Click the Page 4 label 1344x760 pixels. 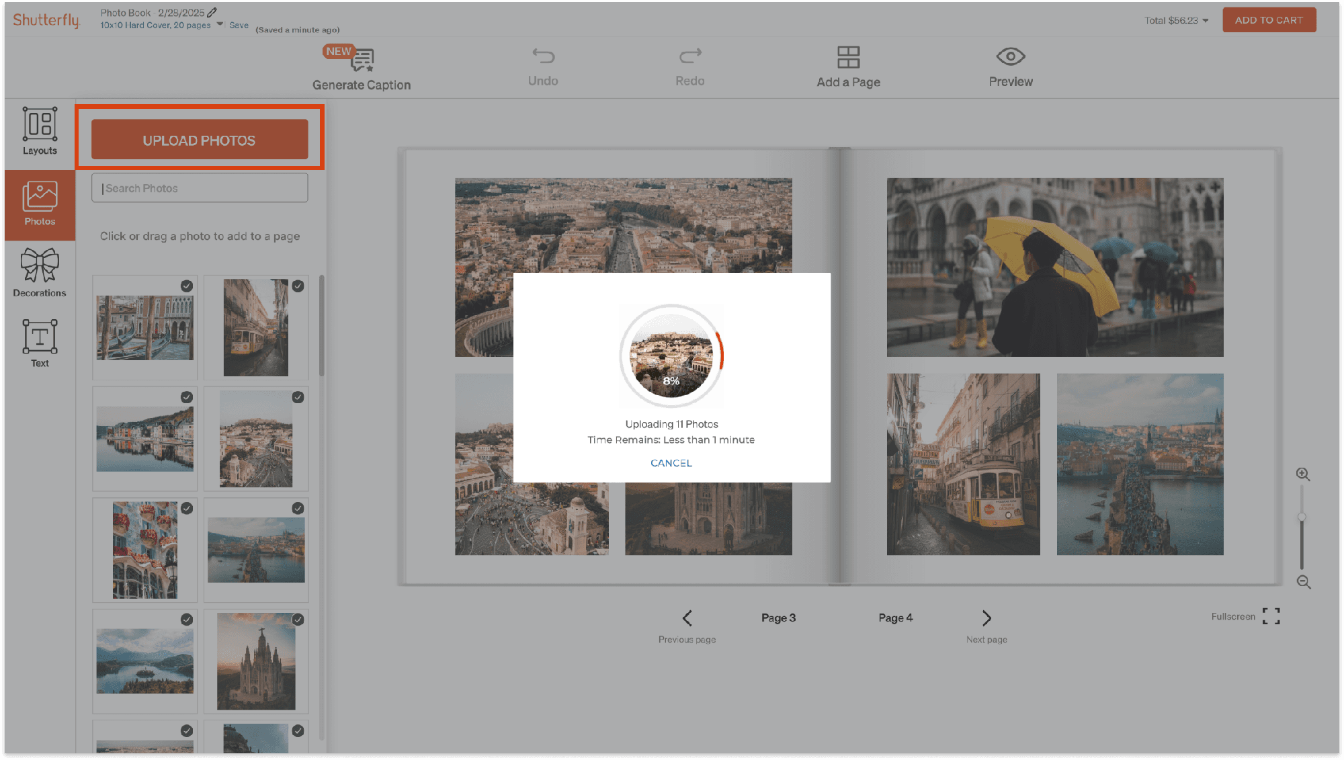[x=896, y=618]
